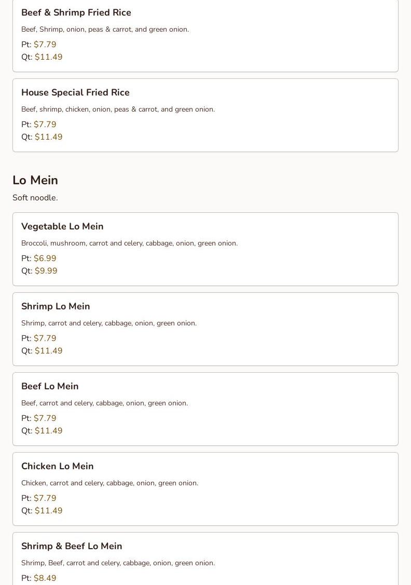Select the Beef & Shrimp Fried Rice pint price
Screen dimensions: 411x585
45,45
